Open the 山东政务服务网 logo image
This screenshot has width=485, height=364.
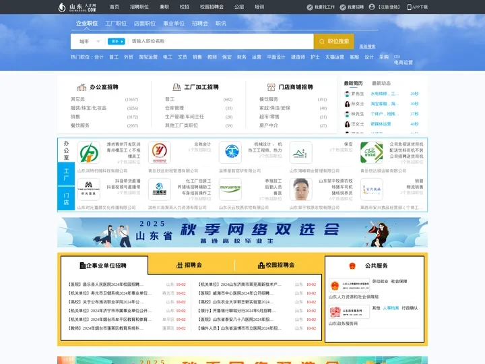tap(349, 311)
